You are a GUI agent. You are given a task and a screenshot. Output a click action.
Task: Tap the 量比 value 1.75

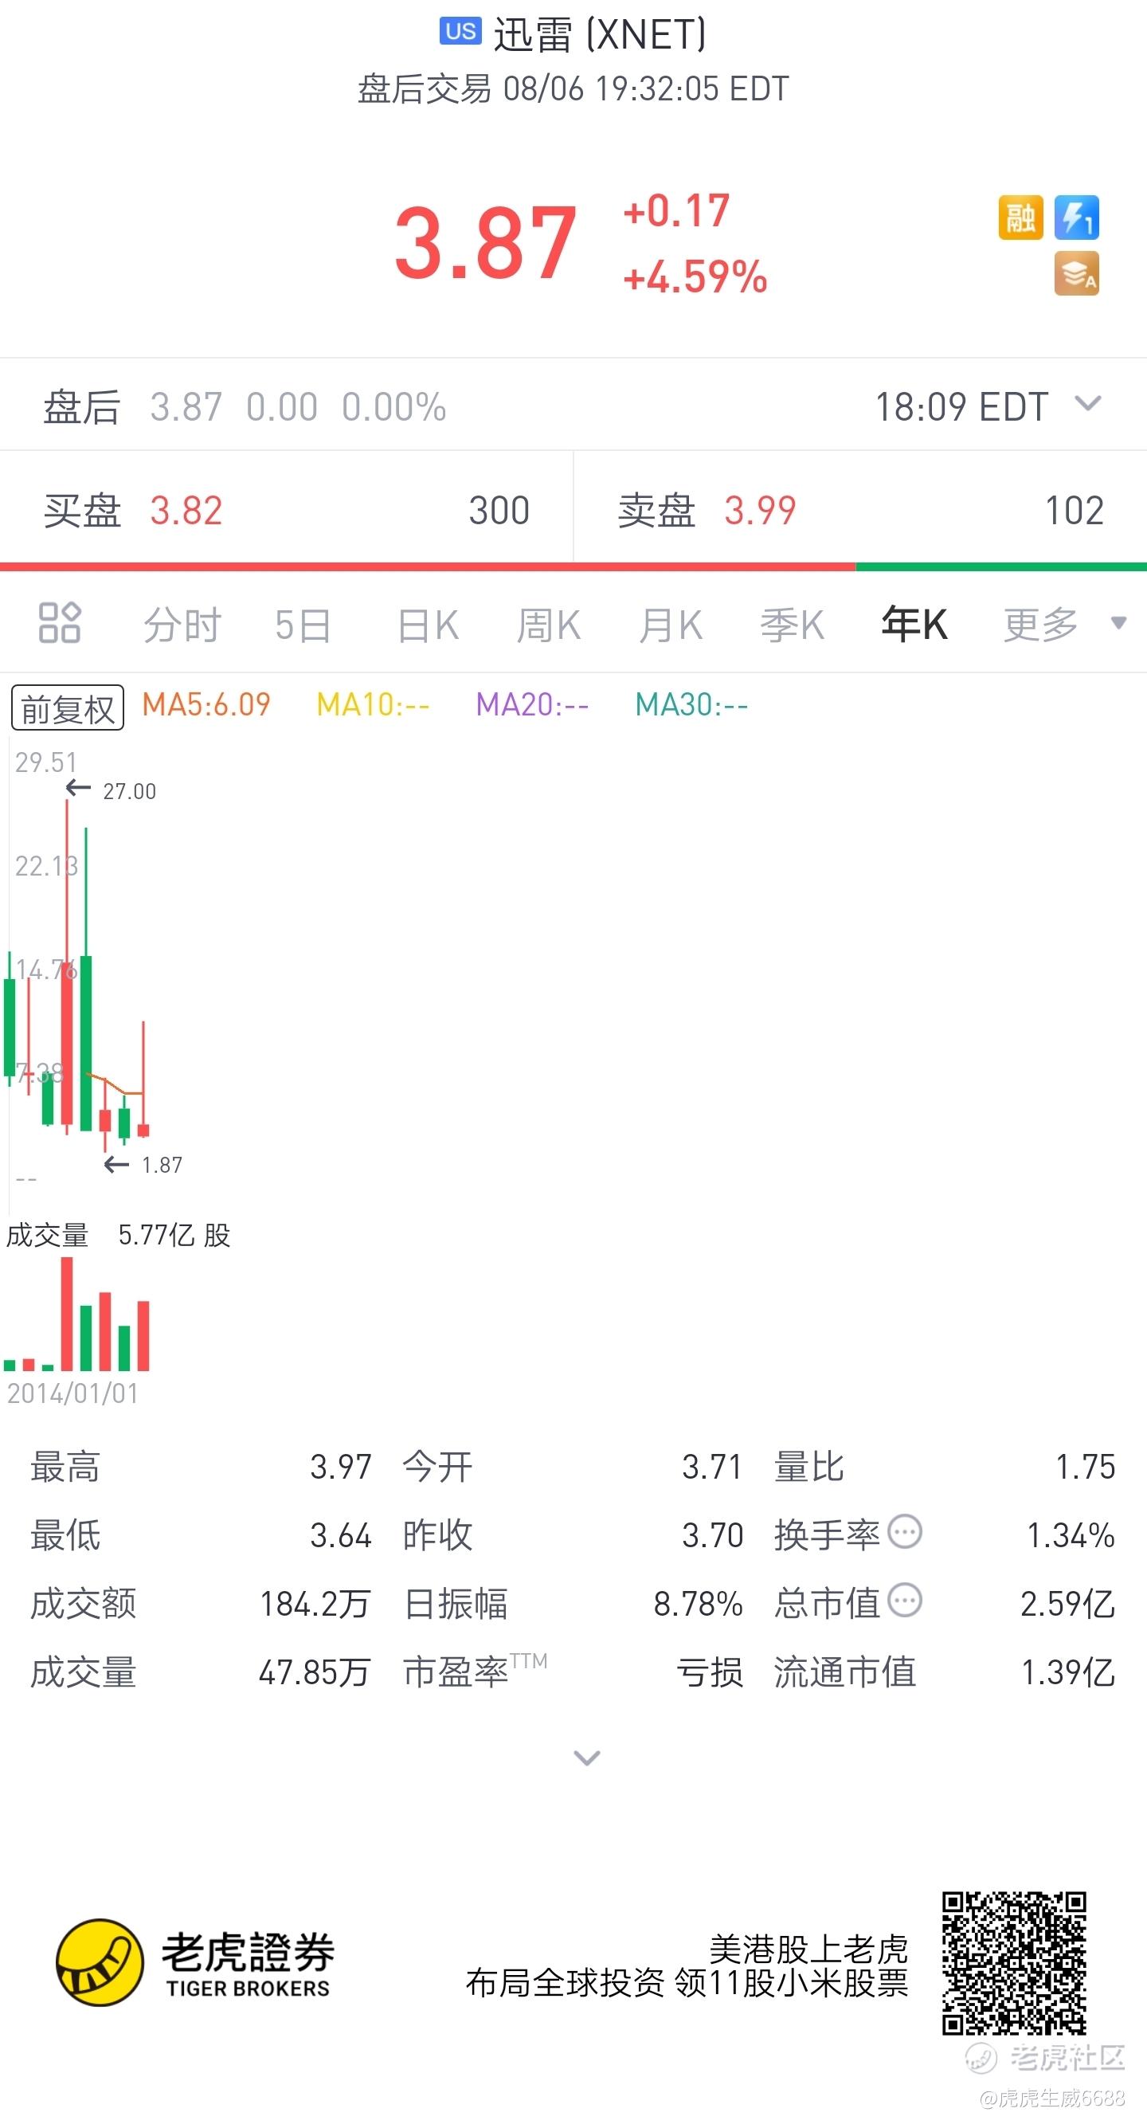coord(1085,1467)
